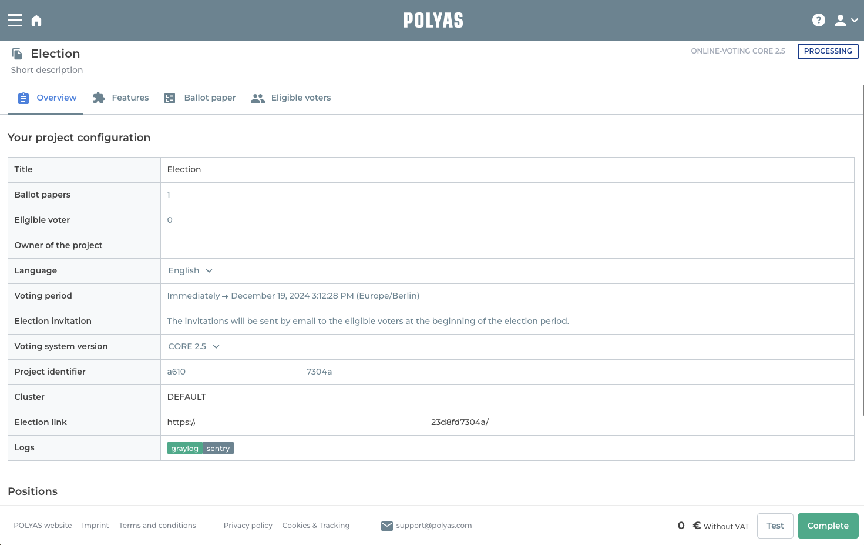This screenshot has width=864, height=545.
Task: Click the support email envelope icon
Action: tap(386, 526)
